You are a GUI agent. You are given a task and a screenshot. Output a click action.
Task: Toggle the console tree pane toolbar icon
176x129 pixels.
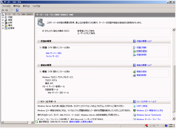click(x=12, y=10)
